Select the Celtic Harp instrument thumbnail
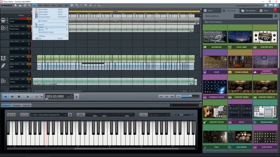280x157 pixels. click(x=240, y=37)
